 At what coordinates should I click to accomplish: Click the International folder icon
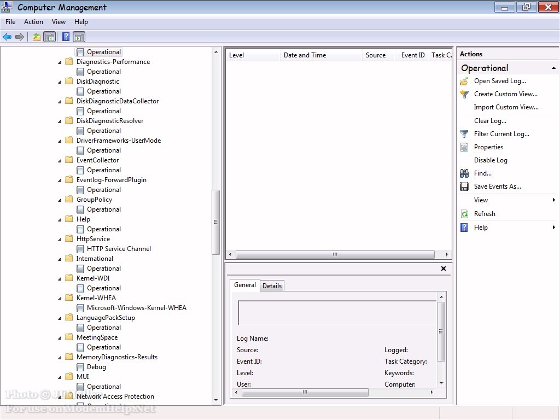click(69, 258)
